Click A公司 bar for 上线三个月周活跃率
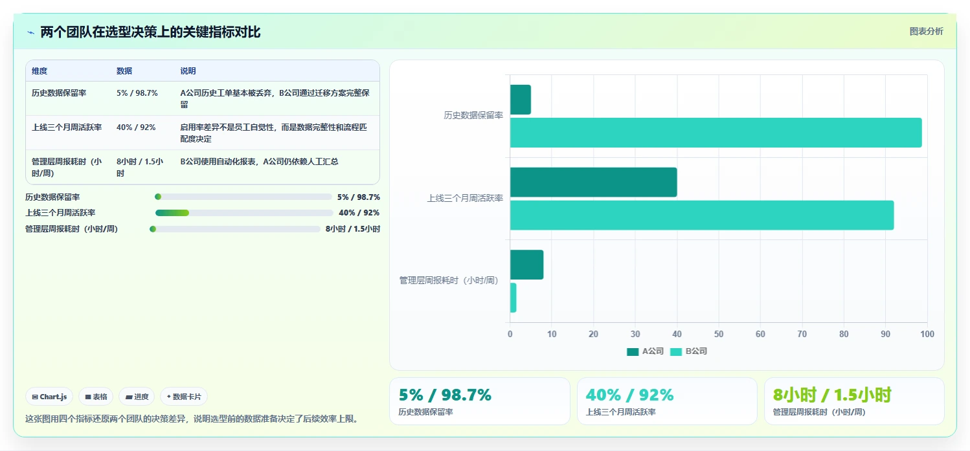The height and width of the screenshot is (451, 970). pos(593,182)
